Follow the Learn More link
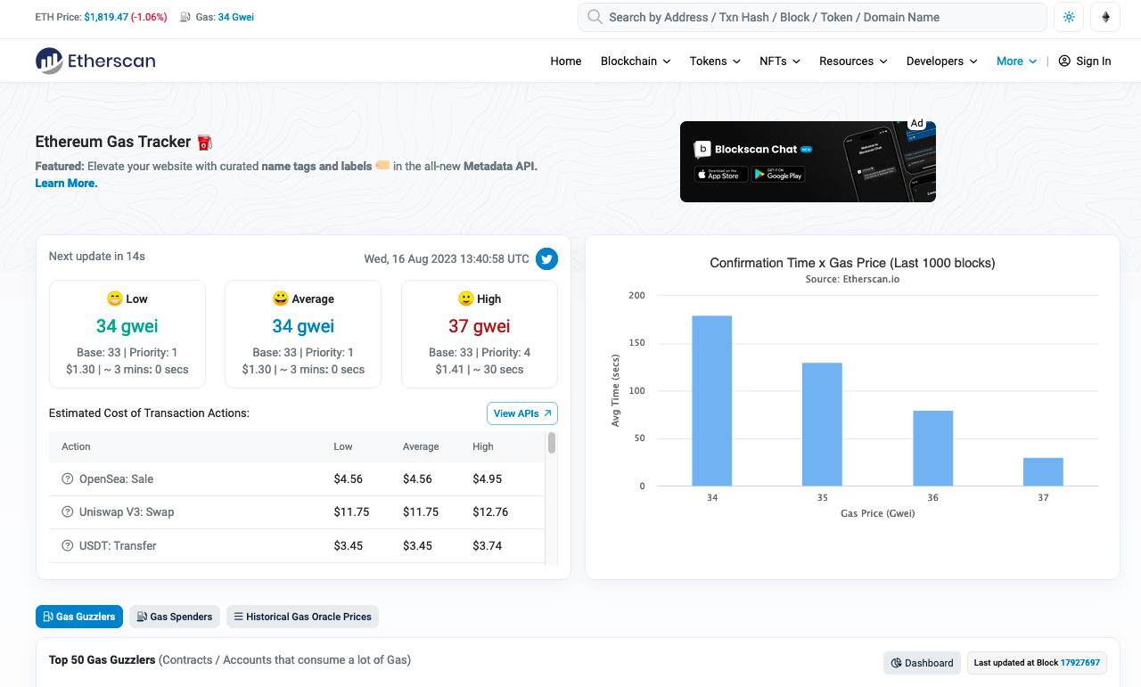This screenshot has width=1141, height=687. [66, 183]
